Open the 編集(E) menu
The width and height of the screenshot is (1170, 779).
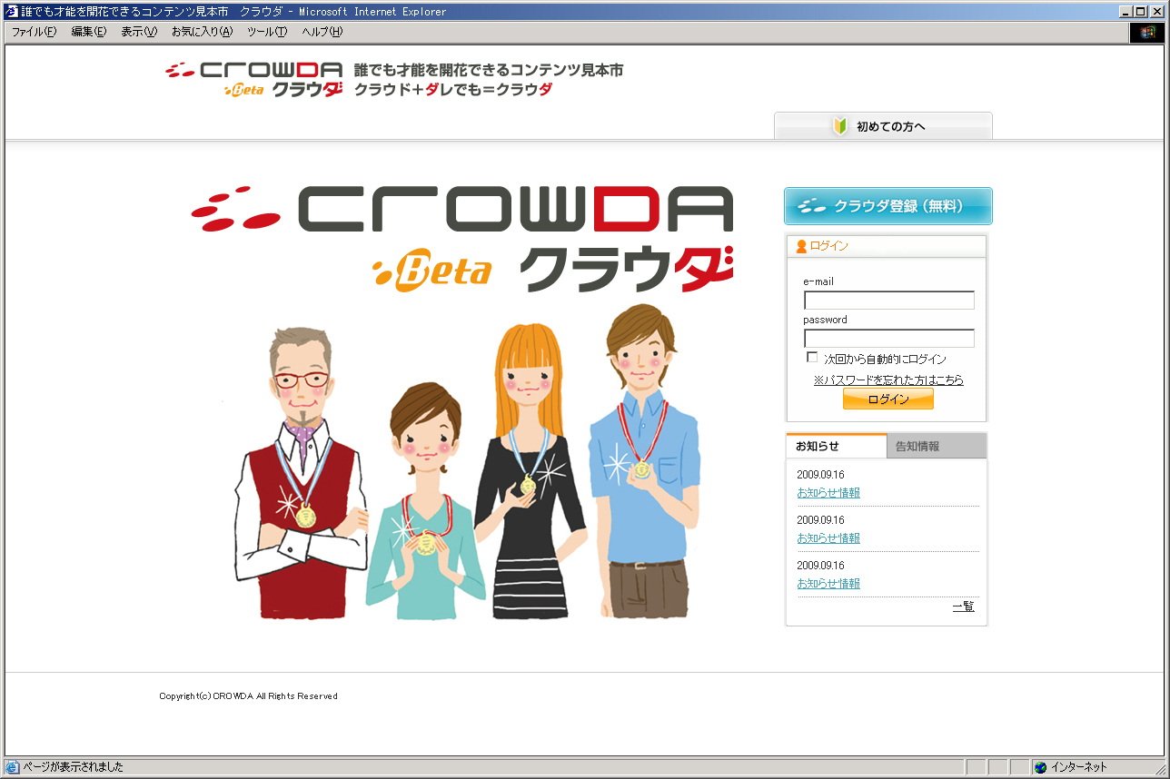pos(89,32)
